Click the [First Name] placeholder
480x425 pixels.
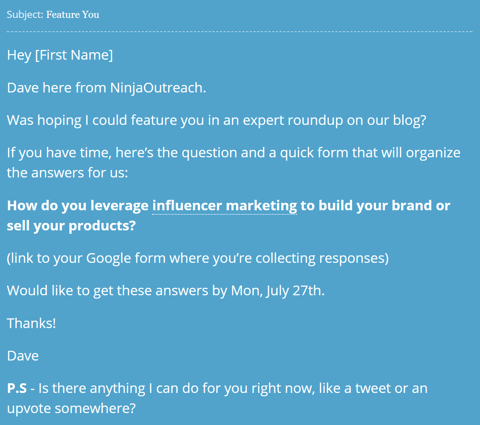(x=74, y=55)
